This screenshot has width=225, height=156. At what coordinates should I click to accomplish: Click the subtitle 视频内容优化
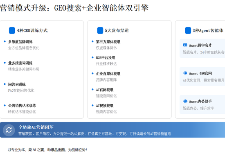(106, 112)
